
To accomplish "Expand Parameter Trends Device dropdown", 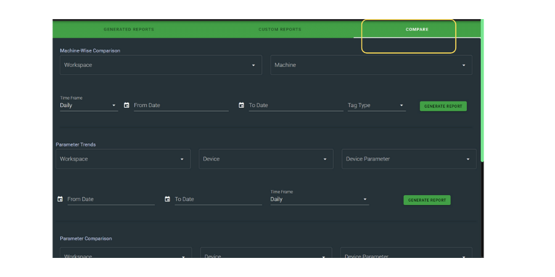I will [x=266, y=159].
